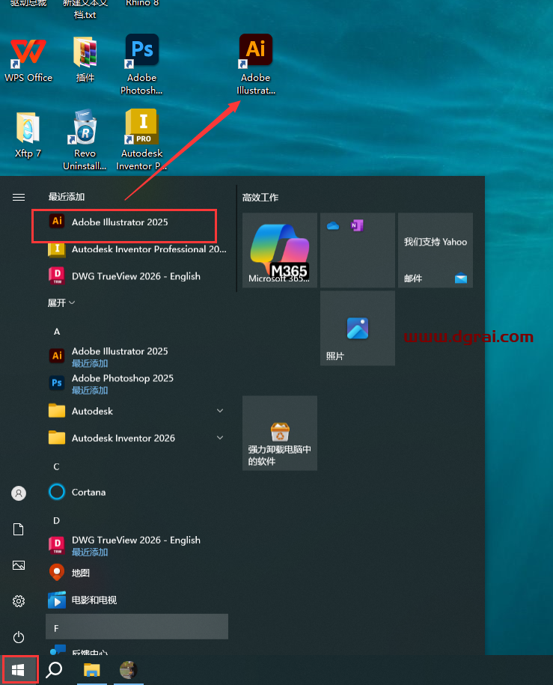Launch Cortana from app list
553x685 pixels.
click(137, 493)
